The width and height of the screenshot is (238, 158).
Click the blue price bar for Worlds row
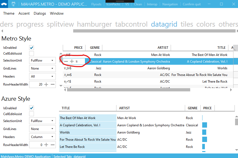[204, 132]
